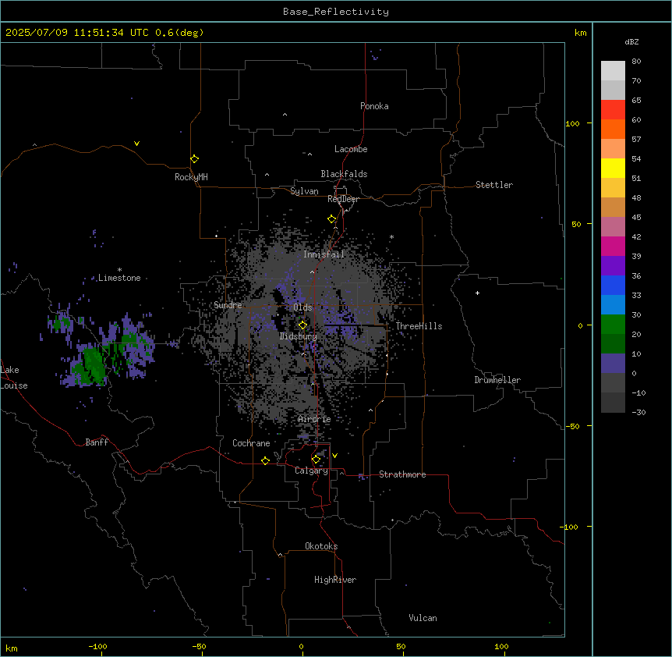Click the -100 tick on bottom axis
This screenshot has height=657, width=672.
click(98, 646)
